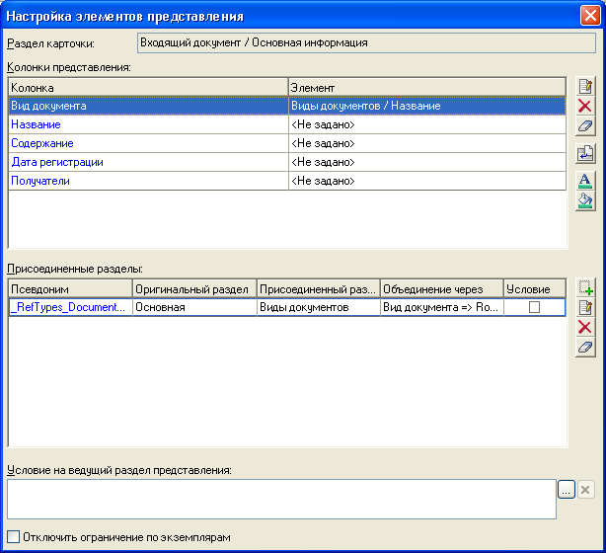606x553 pixels.
Task: Edit the joined section using the edit icon
Action: pyautogui.click(x=584, y=308)
